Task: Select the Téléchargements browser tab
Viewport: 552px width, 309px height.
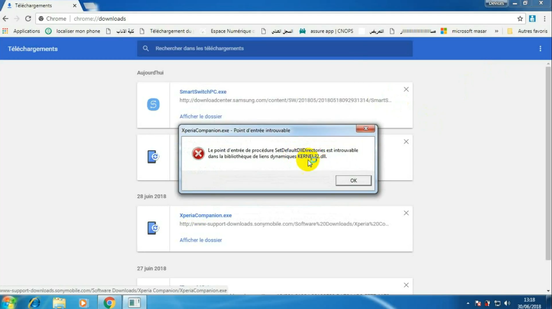Action: click(x=39, y=6)
